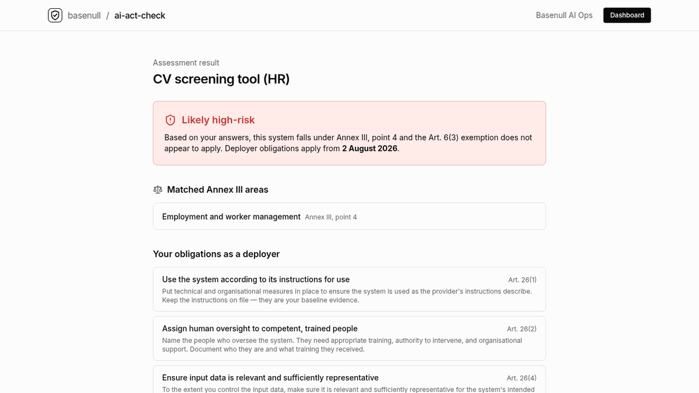This screenshot has height=393, width=699.
Task: Click the high-risk shield alert icon
Action: tap(170, 120)
